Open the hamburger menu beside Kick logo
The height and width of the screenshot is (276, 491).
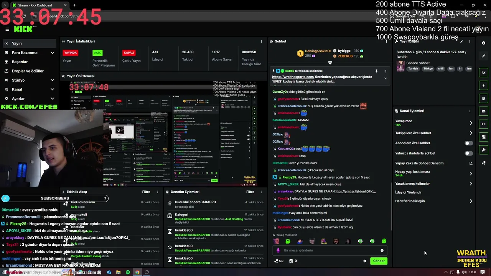coord(7,29)
